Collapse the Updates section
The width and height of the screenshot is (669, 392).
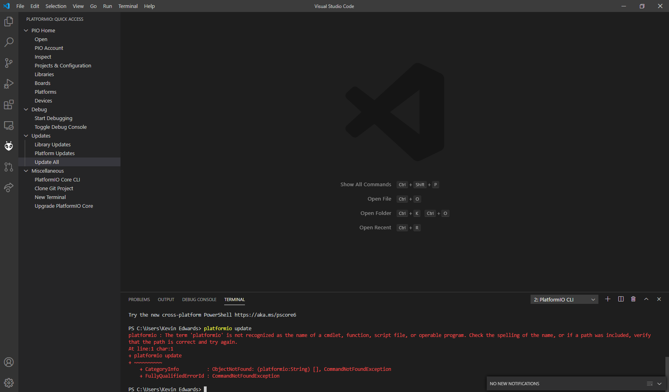26,136
